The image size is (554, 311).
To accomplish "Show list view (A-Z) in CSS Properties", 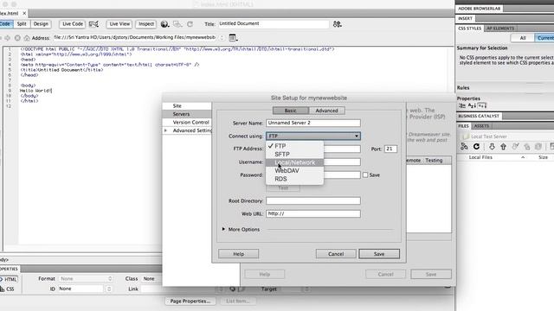I will (472, 105).
